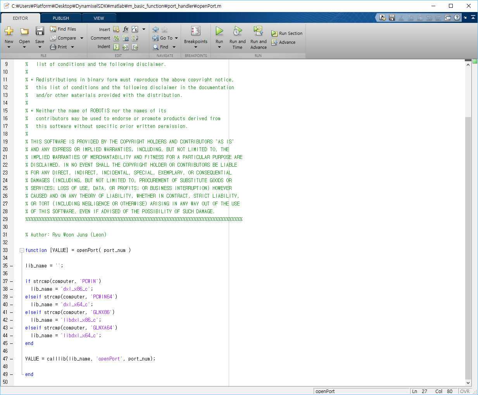478x395 pixels.
Task: Open Find Files tool
Action: pyautogui.click(x=63, y=29)
